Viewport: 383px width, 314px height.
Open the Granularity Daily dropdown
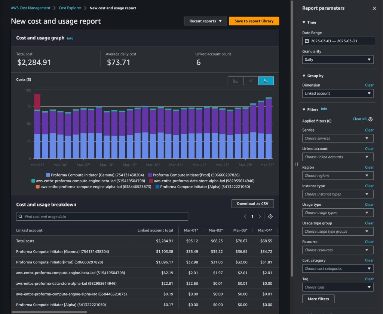click(x=338, y=60)
